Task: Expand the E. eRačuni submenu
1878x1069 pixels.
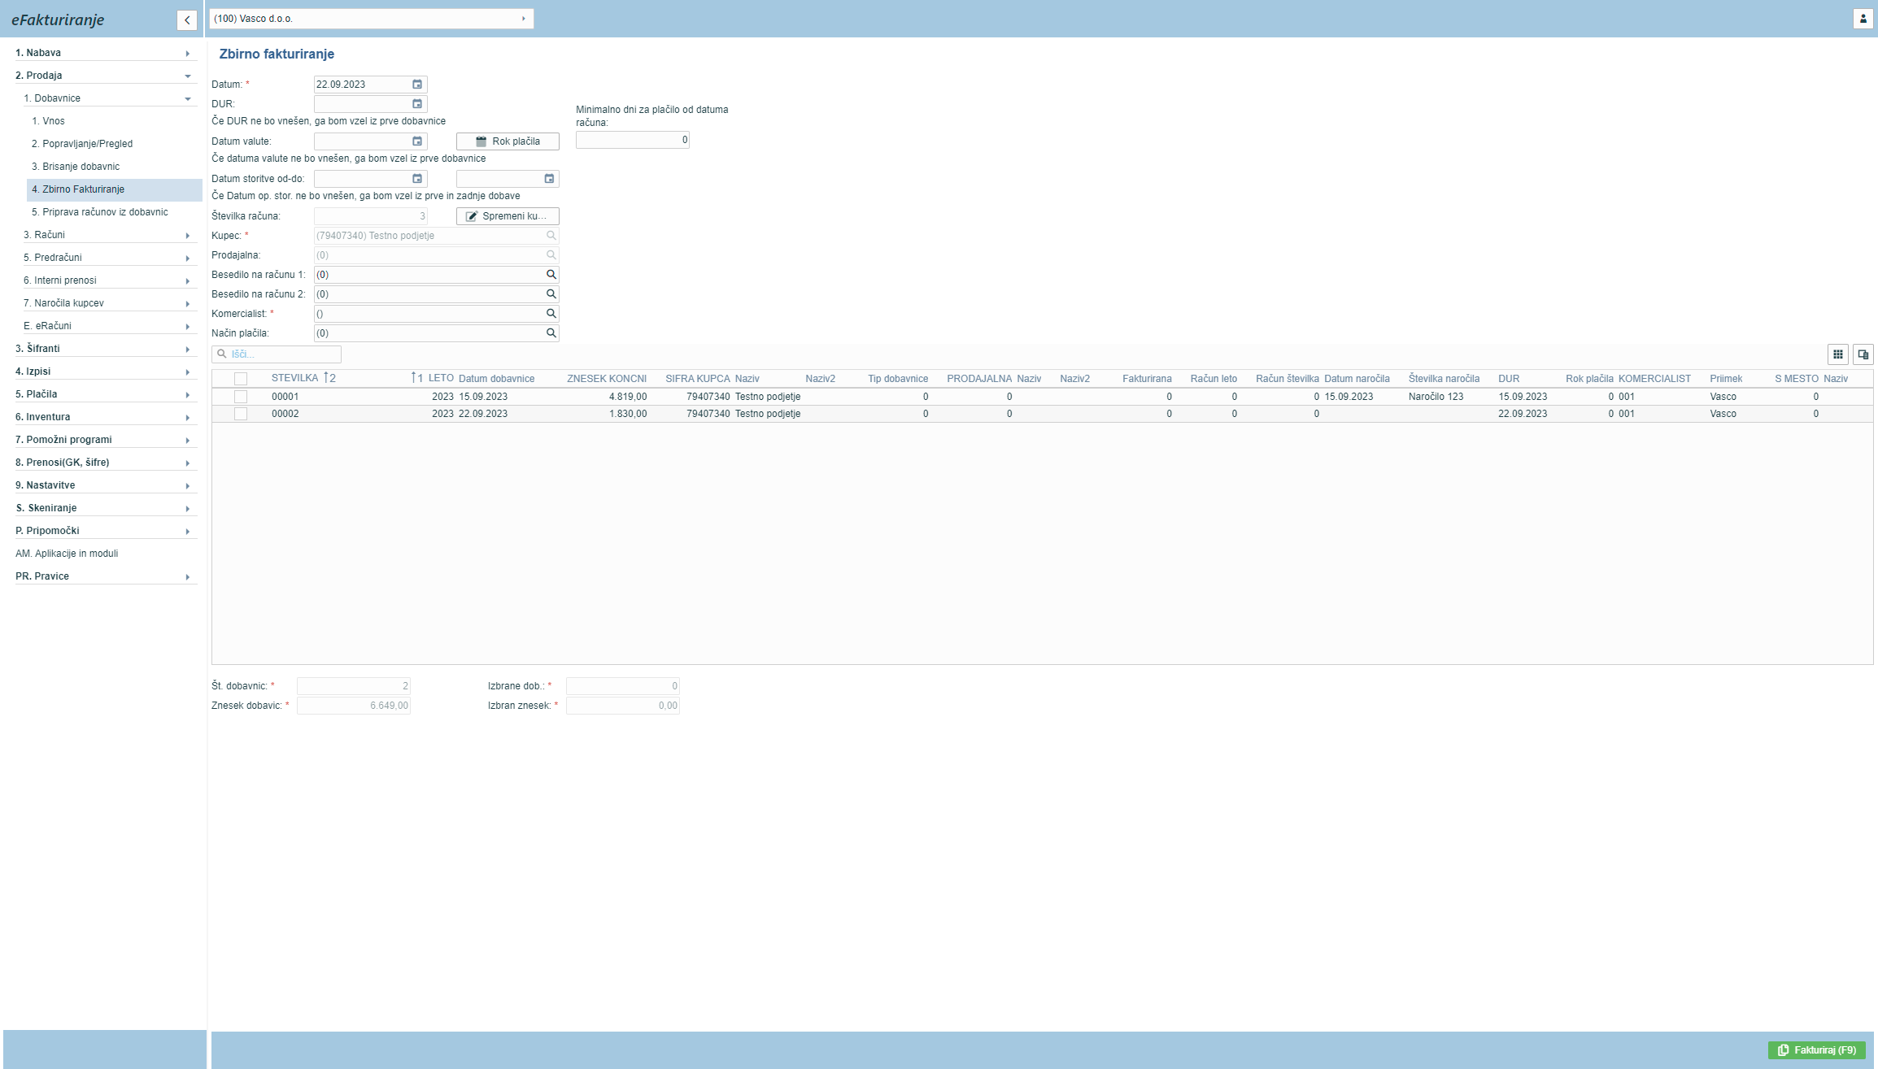Action: pos(110,326)
